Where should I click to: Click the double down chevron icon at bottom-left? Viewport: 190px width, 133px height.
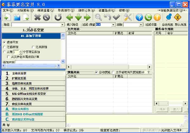(x=8, y=125)
